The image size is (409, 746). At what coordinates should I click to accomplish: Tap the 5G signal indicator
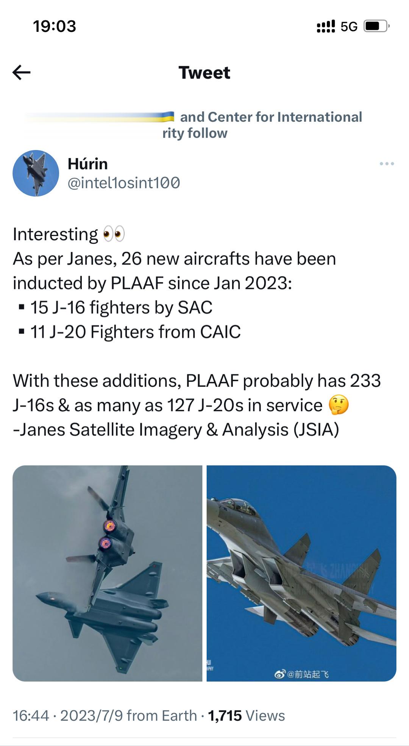[x=349, y=27]
